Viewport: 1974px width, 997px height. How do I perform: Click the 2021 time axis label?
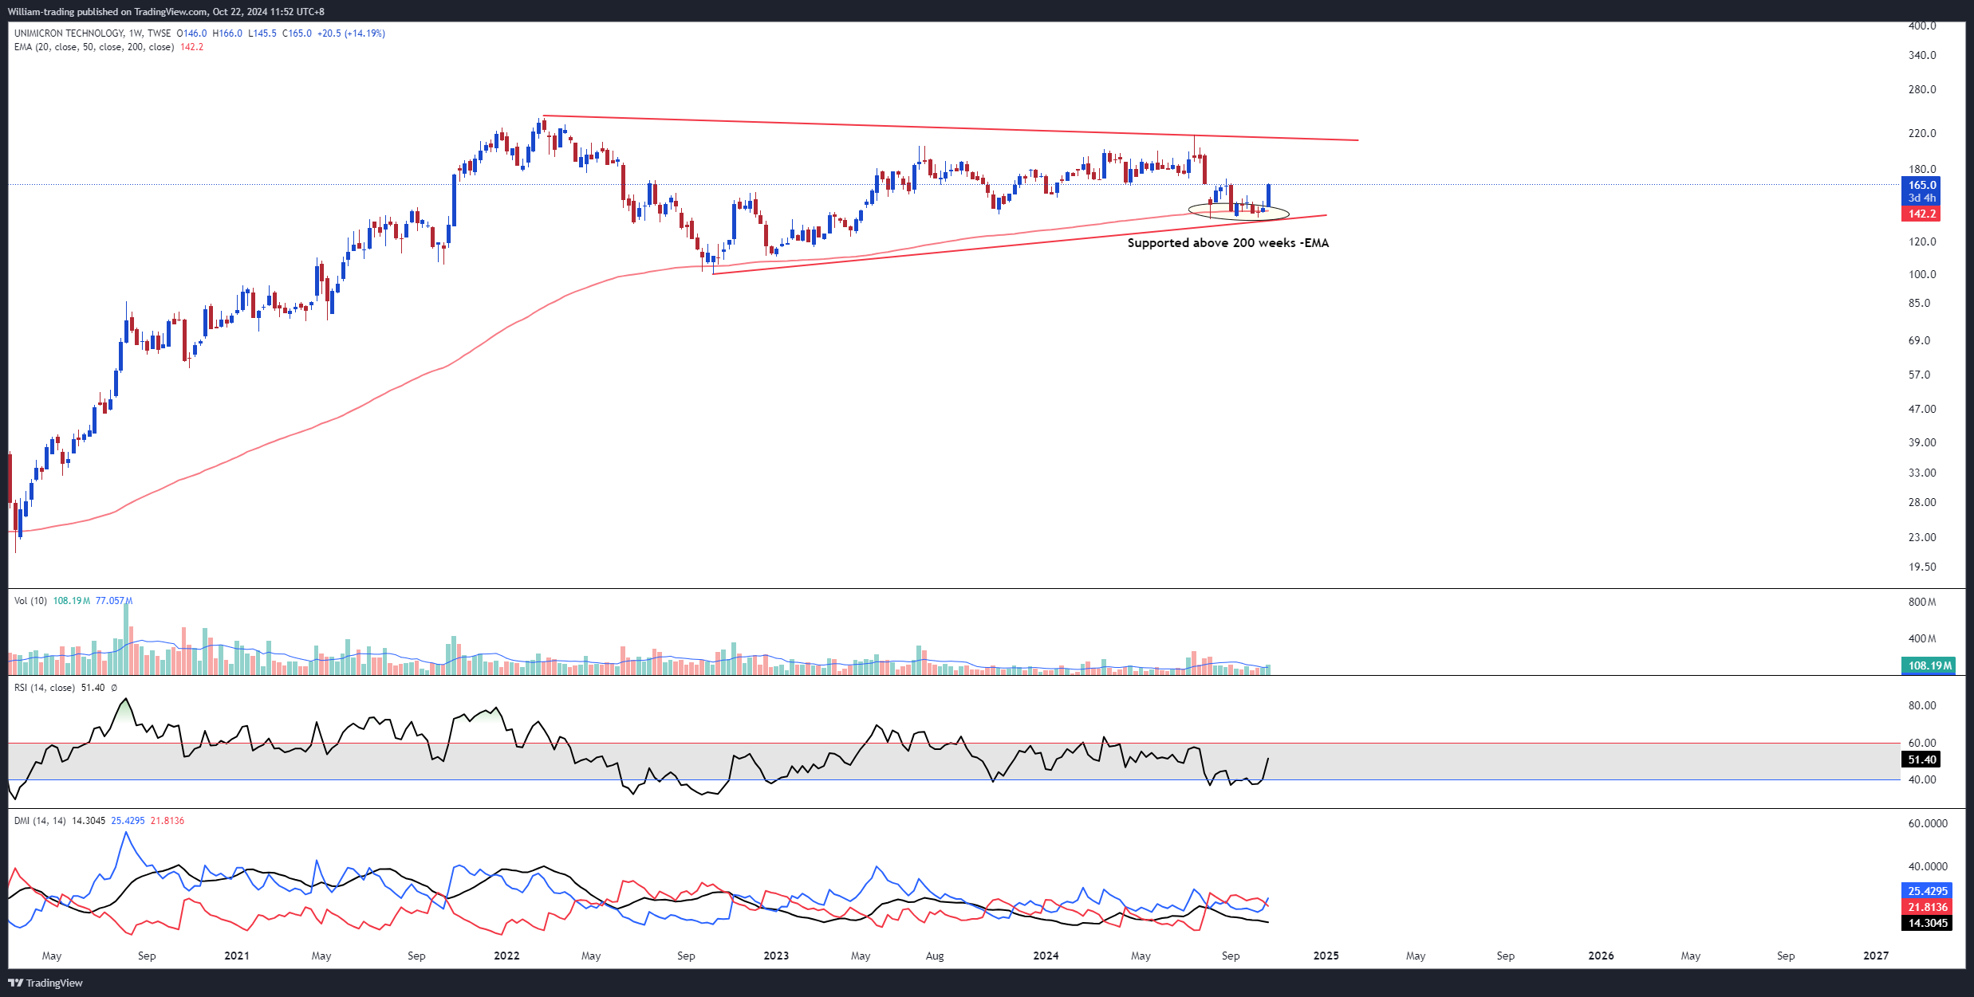[237, 956]
